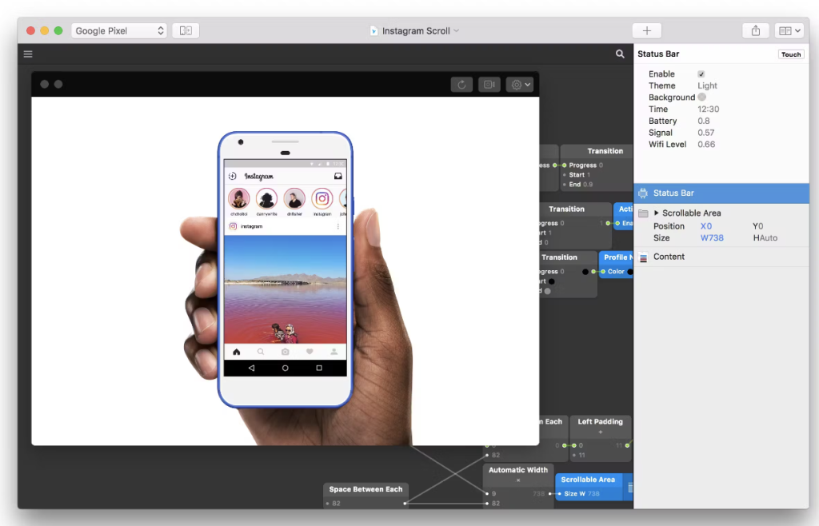
Task: Click the Instagram home tab icon
Action: [x=237, y=352]
